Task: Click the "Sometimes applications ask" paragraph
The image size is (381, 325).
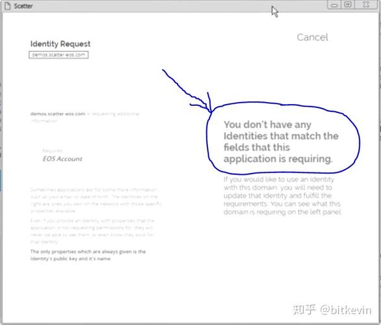Action: [x=96, y=200]
